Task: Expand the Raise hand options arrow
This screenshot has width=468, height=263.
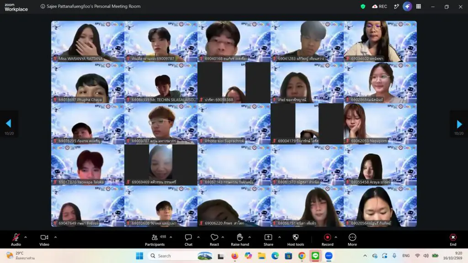Action: click(x=250, y=237)
